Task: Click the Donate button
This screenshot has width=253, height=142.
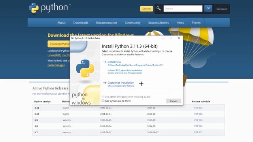Action: [146, 9]
